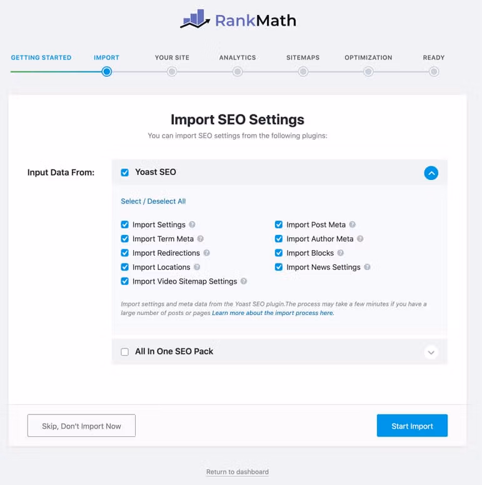The height and width of the screenshot is (485, 482).
Task: Click the Import SEO Settings heading
Action: tap(238, 120)
